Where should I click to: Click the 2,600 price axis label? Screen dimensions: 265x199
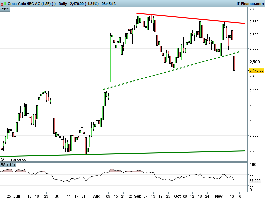click(254, 35)
